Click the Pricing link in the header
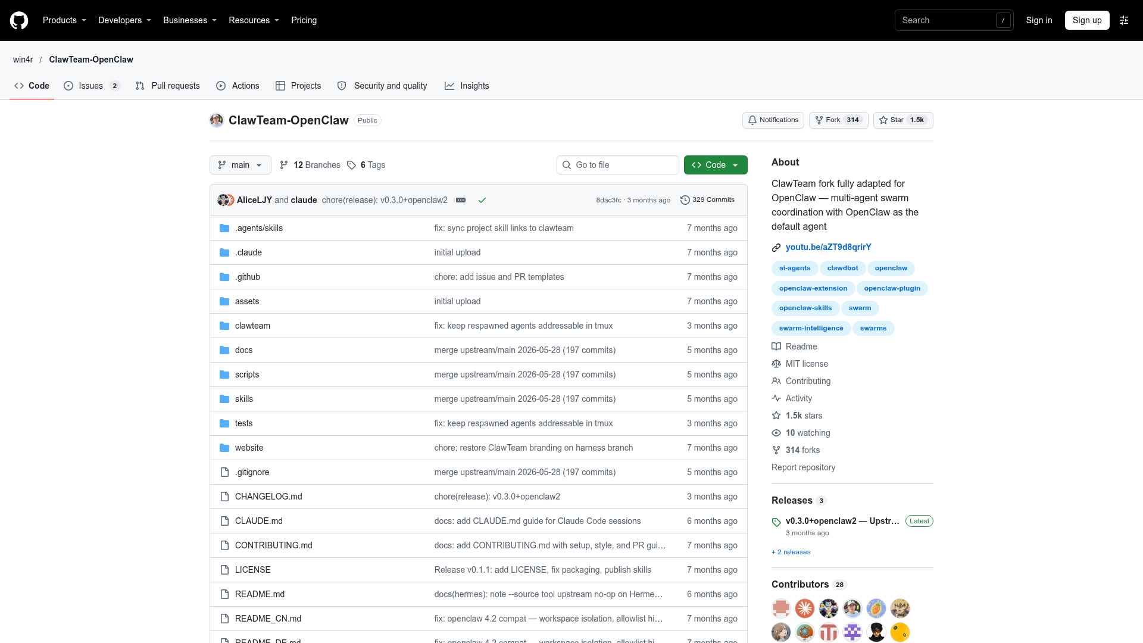Viewport: 1143px width, 643px height. point(304,20)
